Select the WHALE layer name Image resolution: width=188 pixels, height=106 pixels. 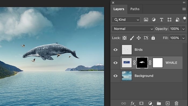click(171, 63)
